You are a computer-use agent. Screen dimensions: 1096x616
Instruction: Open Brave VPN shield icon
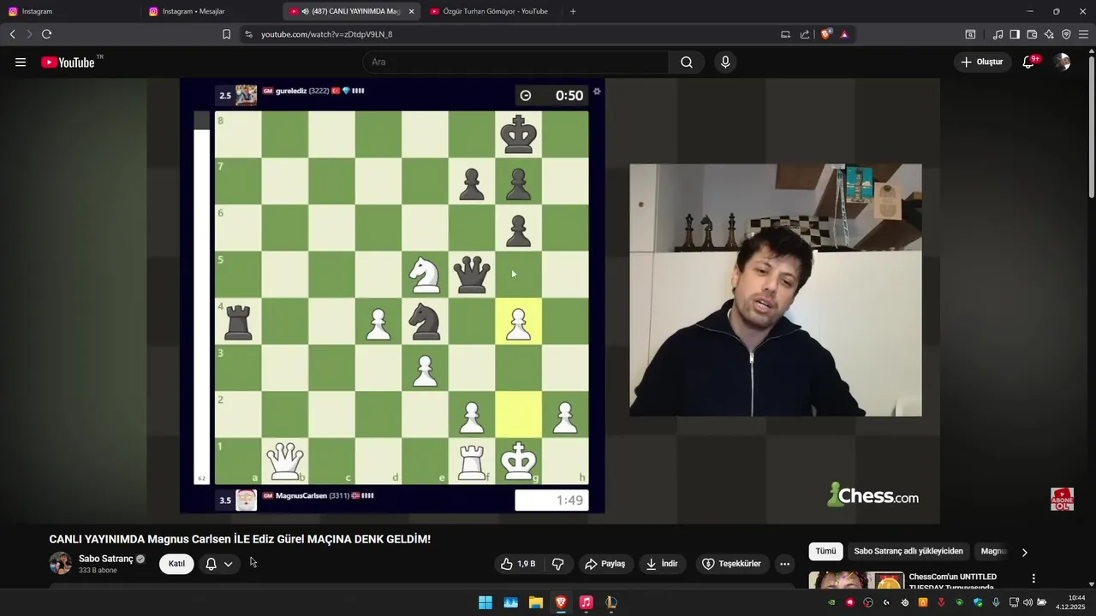(x=1066, y=34)
